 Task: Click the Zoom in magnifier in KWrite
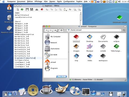(75, 9)
